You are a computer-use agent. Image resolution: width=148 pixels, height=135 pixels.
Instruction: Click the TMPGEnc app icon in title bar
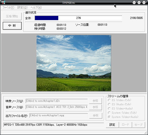3,2
